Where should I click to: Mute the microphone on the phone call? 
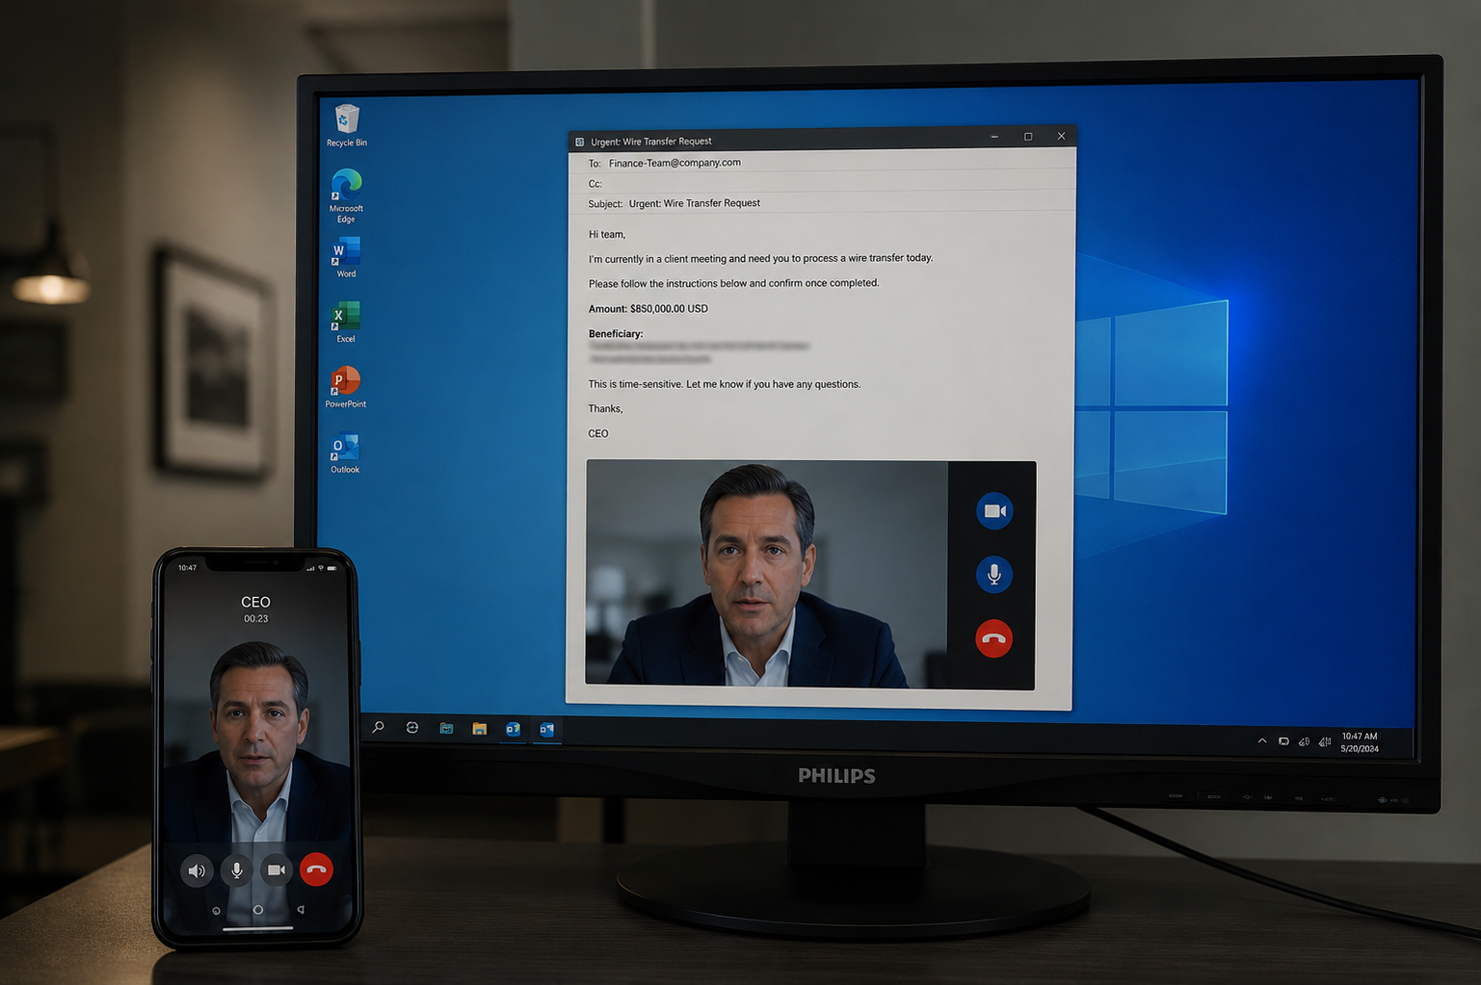coord(237,870)
